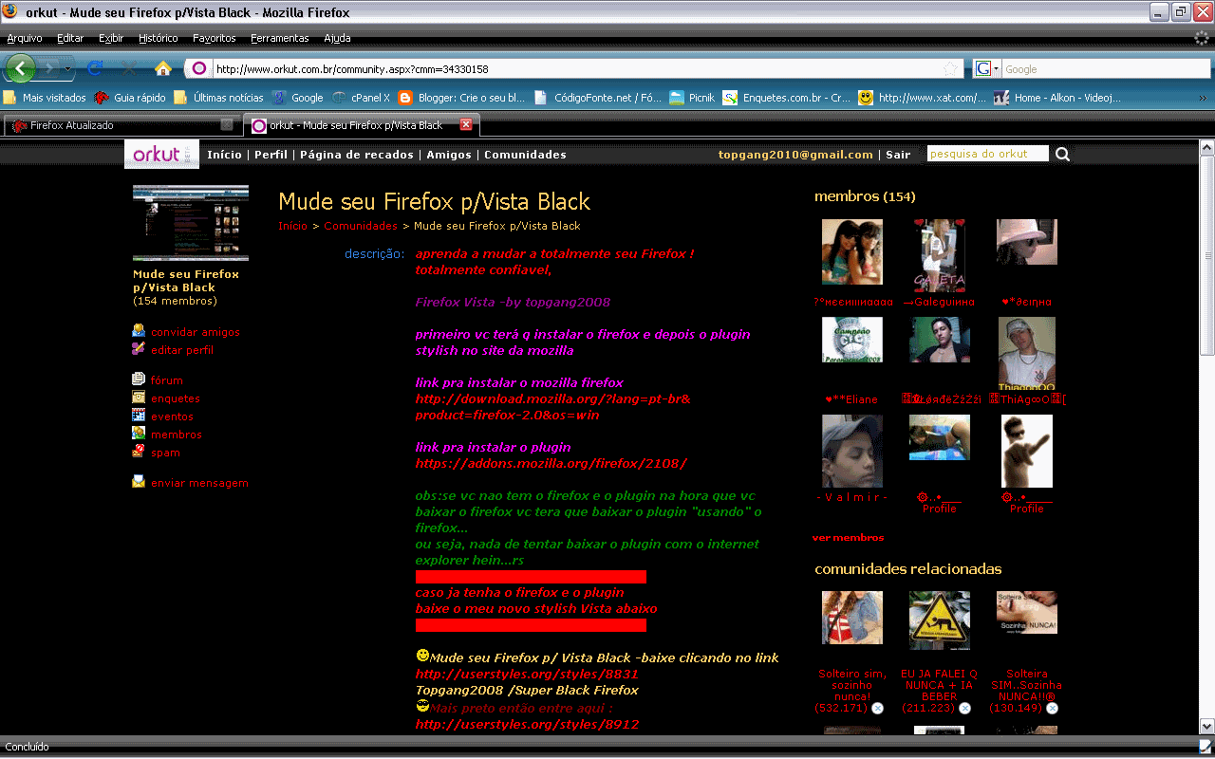Open addons.mozilla.org firefox 2108 link
1215x759 pixels.
(551, 463)
